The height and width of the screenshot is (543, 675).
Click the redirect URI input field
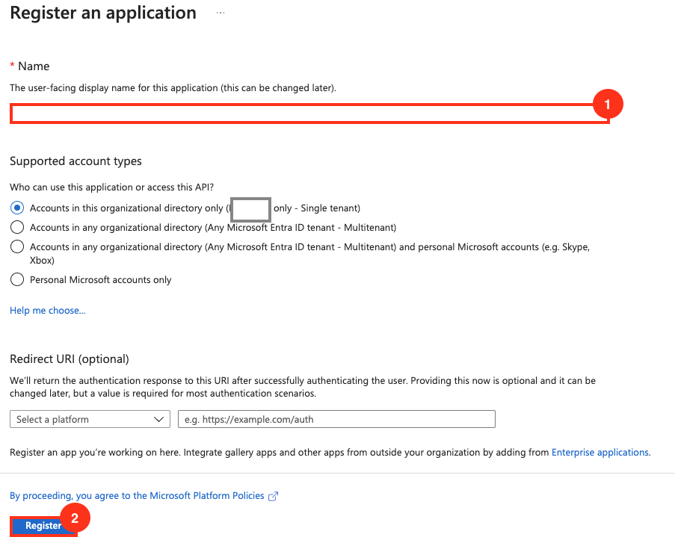pyautogui.click(x=336, y=420)
